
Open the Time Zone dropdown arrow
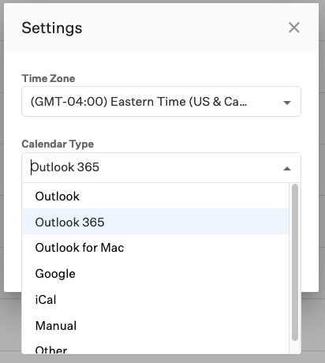click(x=287, y=103)
